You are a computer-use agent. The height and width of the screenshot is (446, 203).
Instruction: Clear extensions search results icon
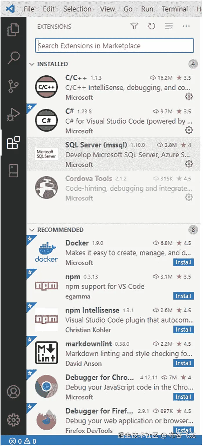click(x=169, y=26)
